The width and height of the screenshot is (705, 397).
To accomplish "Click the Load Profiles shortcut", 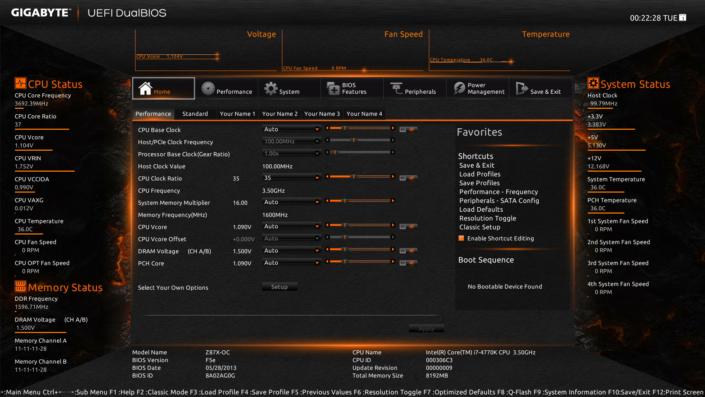I will (x=480, y=174).
